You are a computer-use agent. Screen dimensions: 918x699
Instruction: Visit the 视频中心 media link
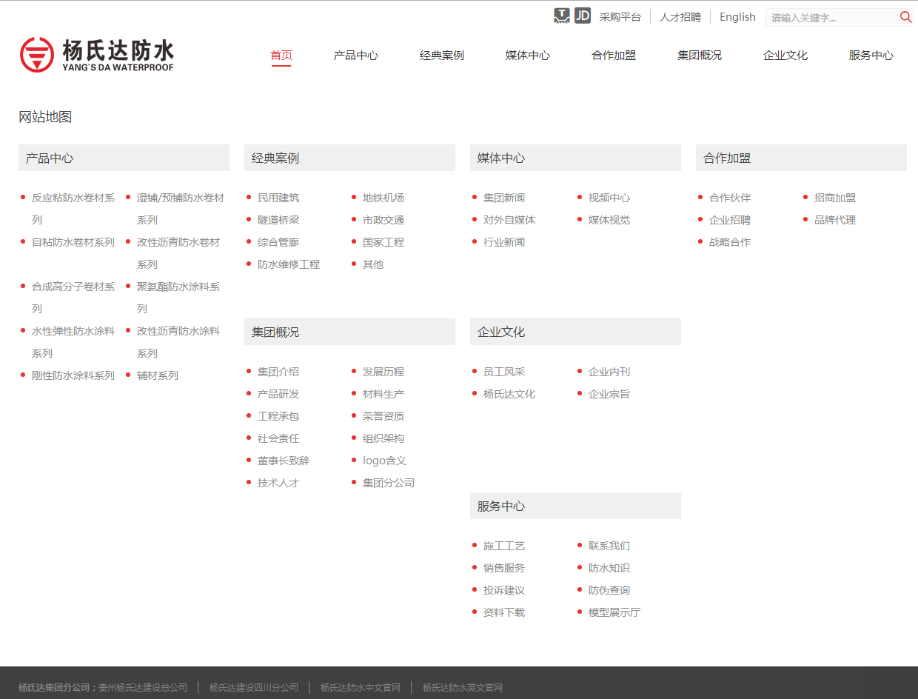(x=609, y=198)
